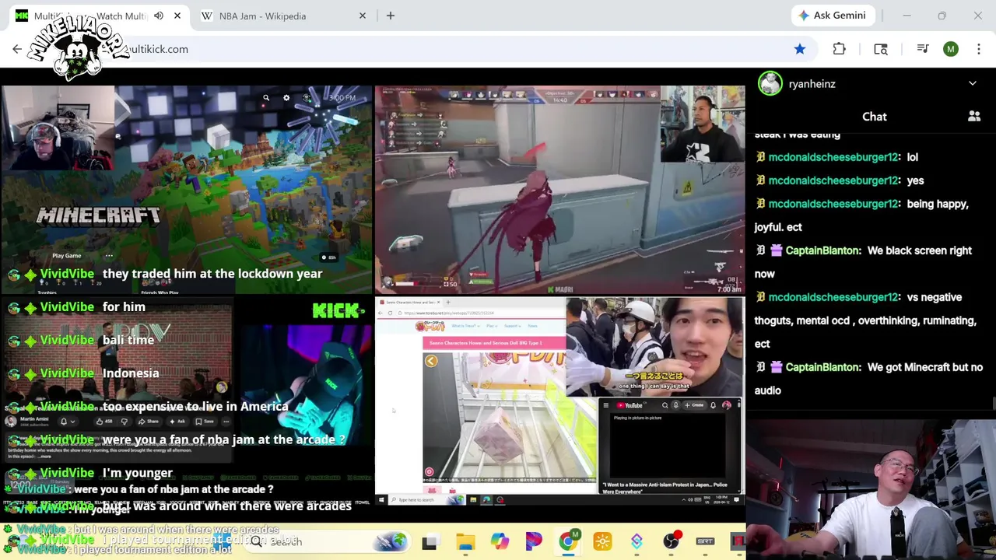This screenshot has width=996, height=560.
Task: Click the ryanheinz channel avatar
Action: pyautogui.click(x=770, y=83)
